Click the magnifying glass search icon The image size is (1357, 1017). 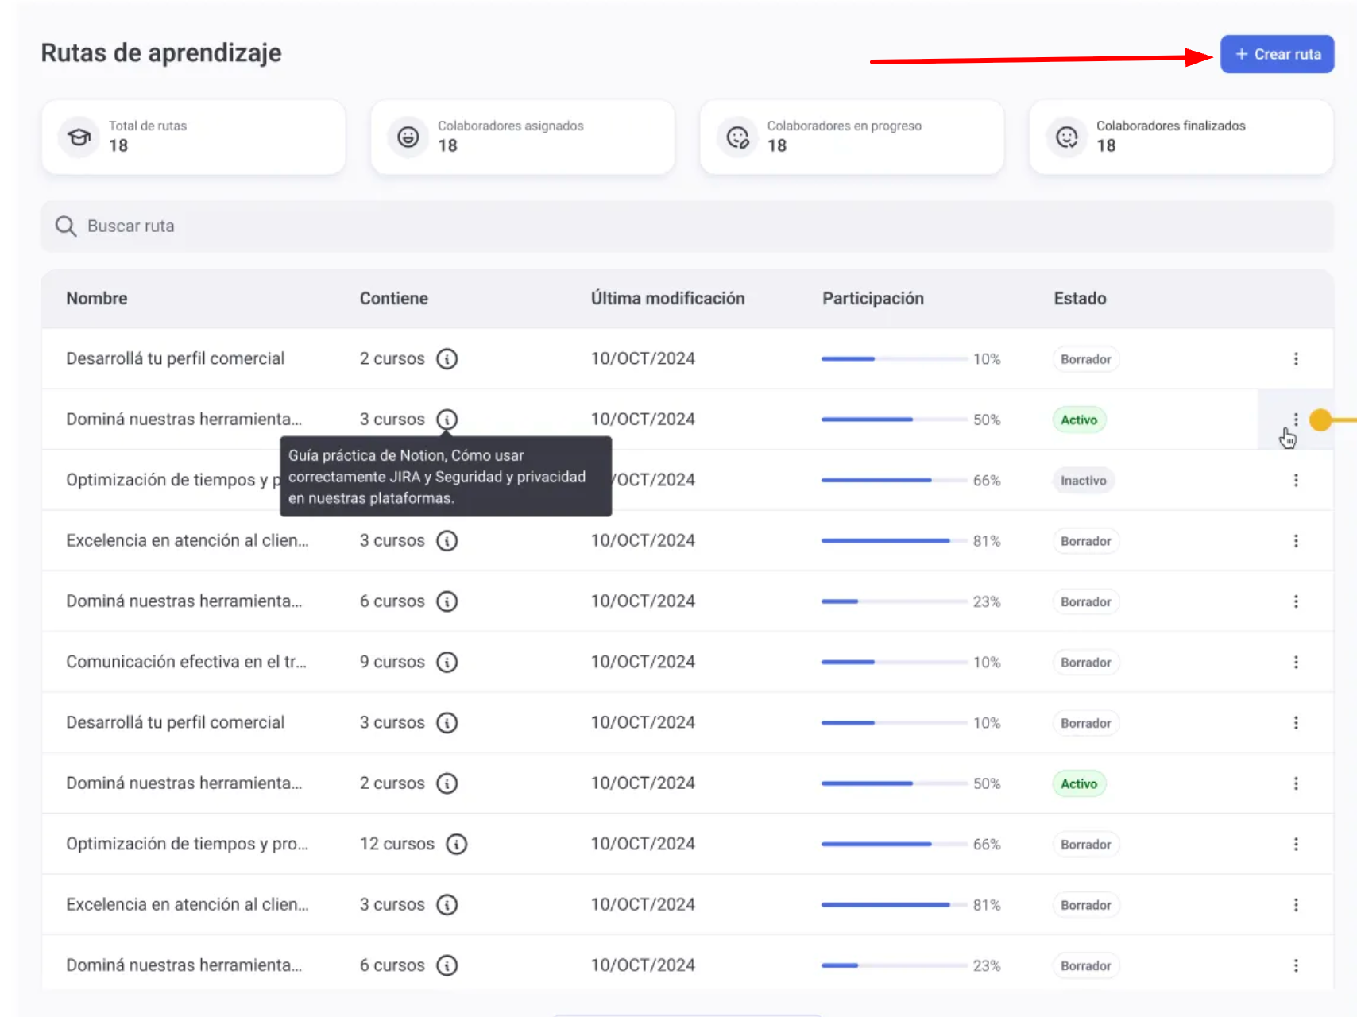66,226
